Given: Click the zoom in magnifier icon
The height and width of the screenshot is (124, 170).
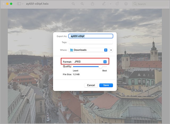Looking at the screenshot, I should click(82, 4).
